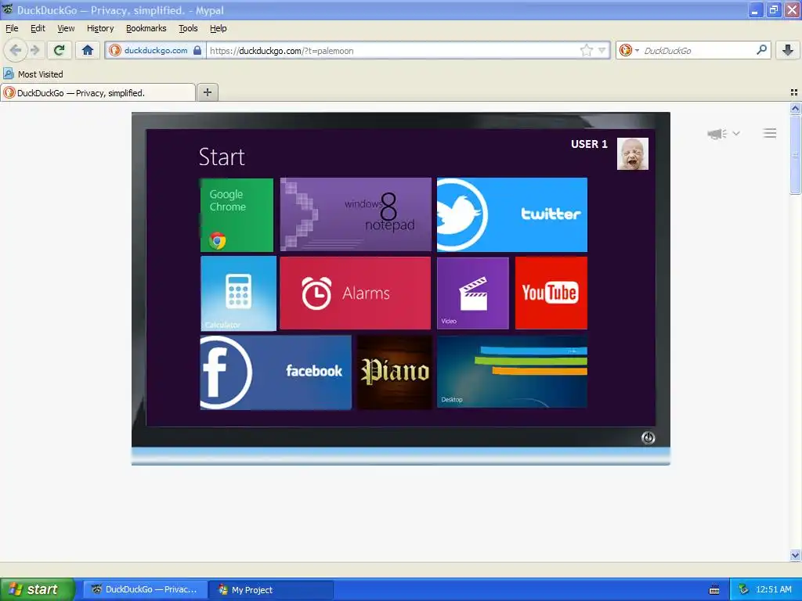Viewport: 802px width, 601px height.
Task: Select the DuckDuckGo — Privacy, simplified tab
Action: (x=98, y=92)
